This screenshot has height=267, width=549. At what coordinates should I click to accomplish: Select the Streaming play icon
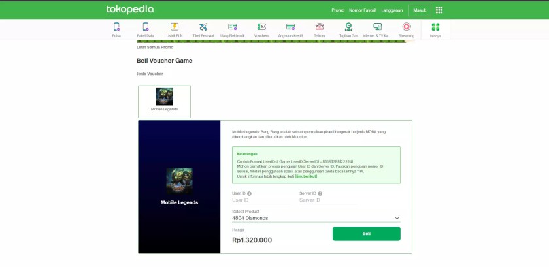click(406, 27)
